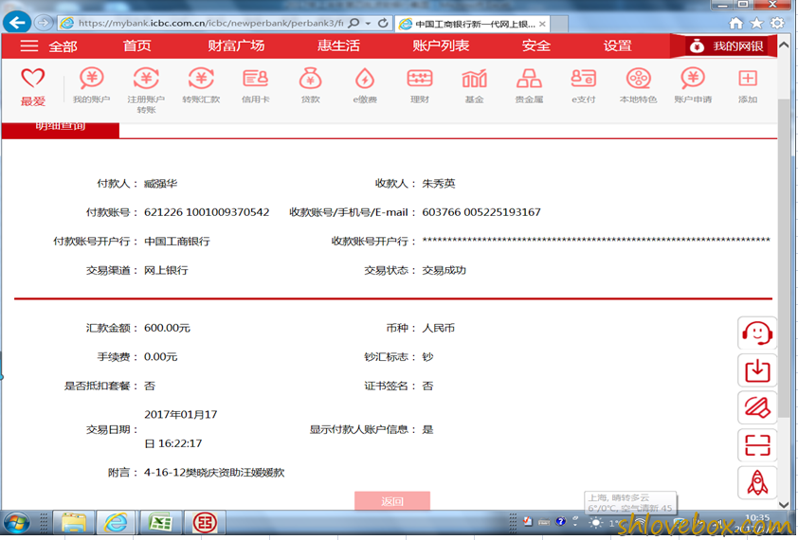Open 设置 menu
This screenshot has height=540, width=798.
[617, 45]
